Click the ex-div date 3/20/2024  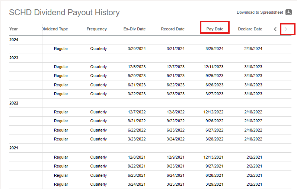(137, 49)
